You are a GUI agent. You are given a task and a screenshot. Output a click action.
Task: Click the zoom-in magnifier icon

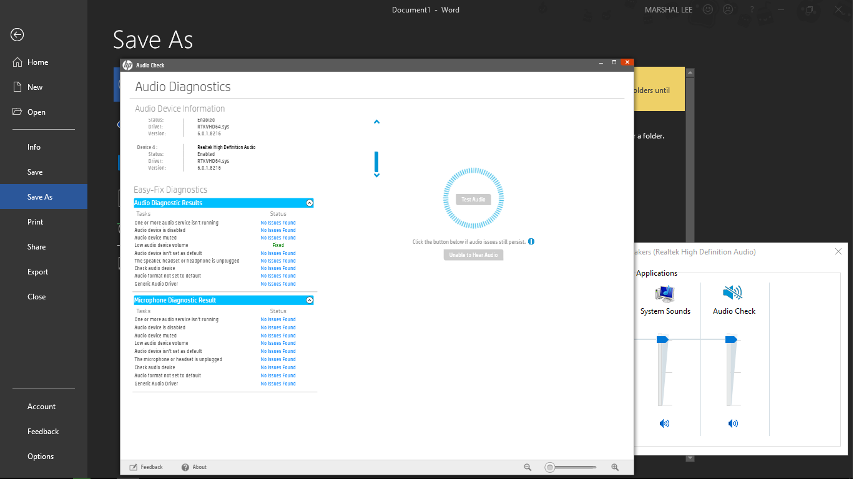615,467
